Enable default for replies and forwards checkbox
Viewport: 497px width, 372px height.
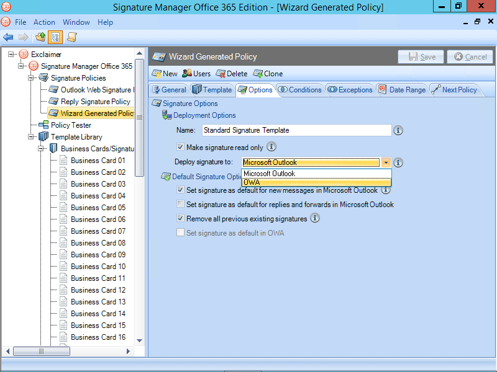coord(180,204)
